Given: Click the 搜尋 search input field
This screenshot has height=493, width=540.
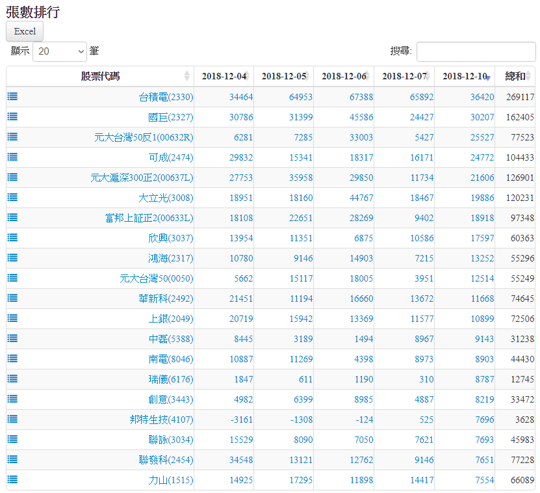Looking at the screenshot, I should pos(476,51).
